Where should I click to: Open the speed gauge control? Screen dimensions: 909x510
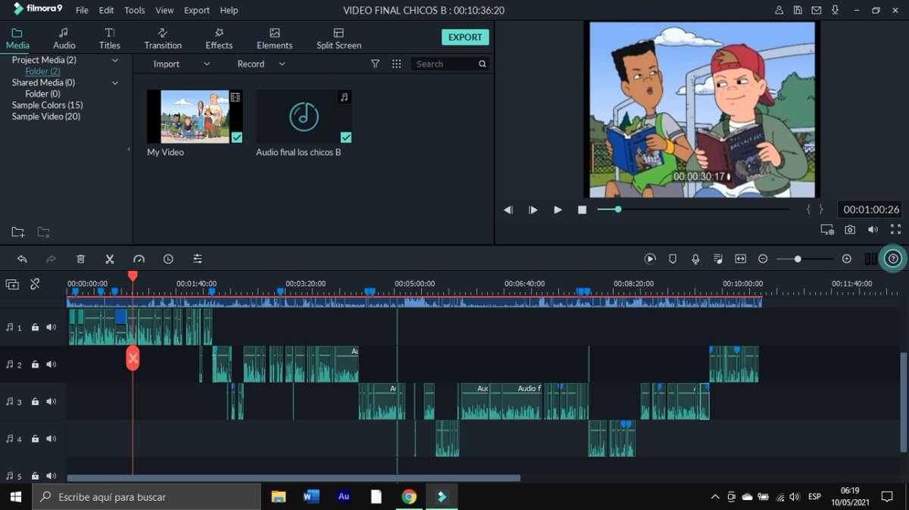(139, 259)
